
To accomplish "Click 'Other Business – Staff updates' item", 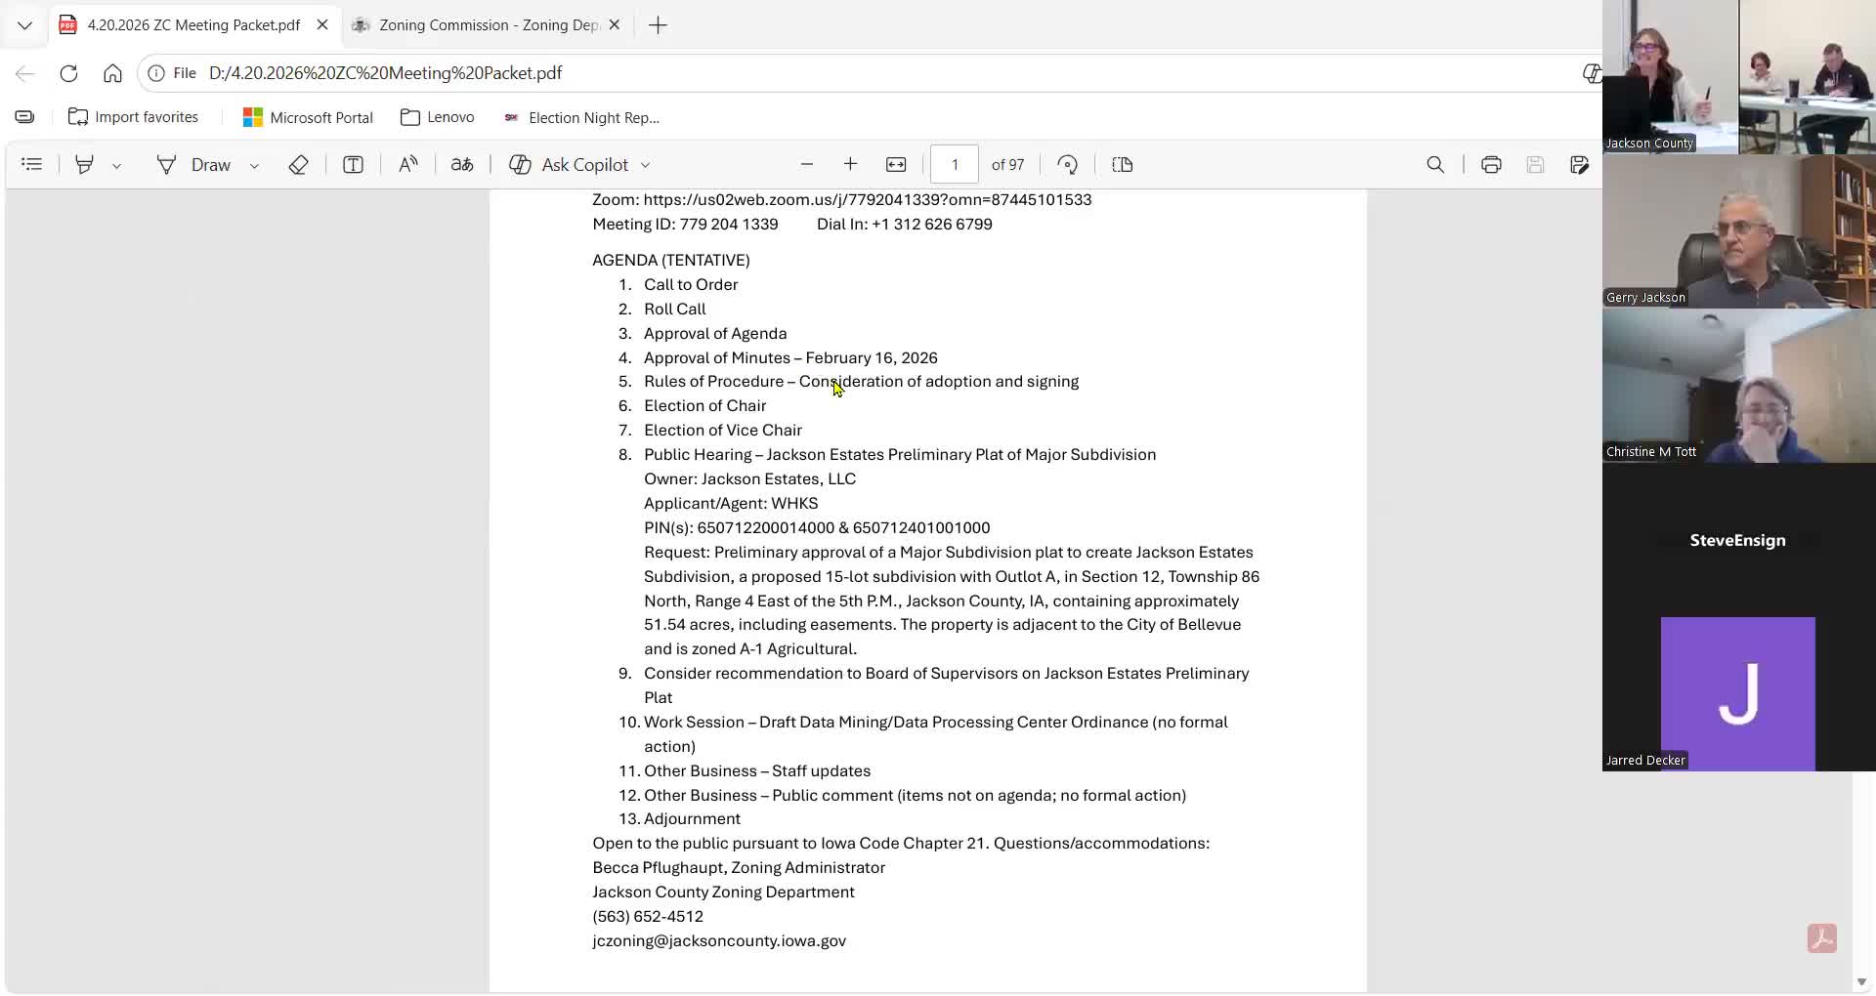I will coord(757,771).
